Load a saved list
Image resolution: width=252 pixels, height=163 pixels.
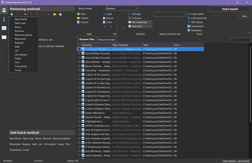(x=107, y=14)
